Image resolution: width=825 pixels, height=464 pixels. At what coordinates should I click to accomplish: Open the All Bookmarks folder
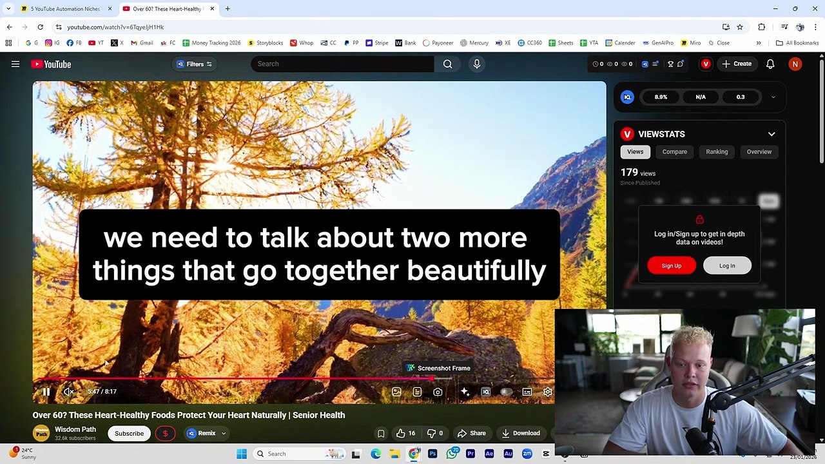click(x=797, y=43)
